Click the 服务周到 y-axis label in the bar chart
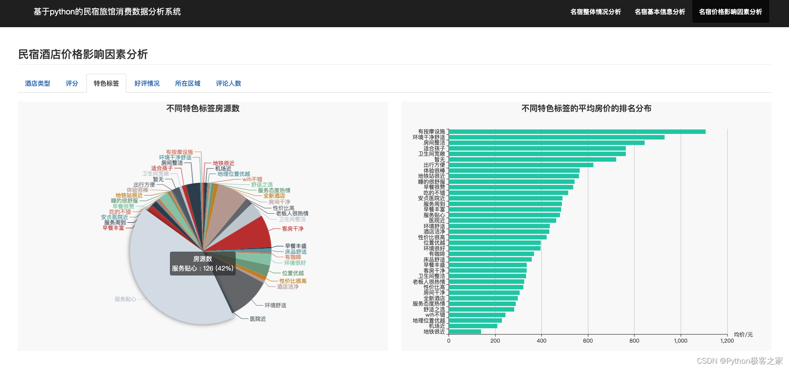 [x=434, y=204]
